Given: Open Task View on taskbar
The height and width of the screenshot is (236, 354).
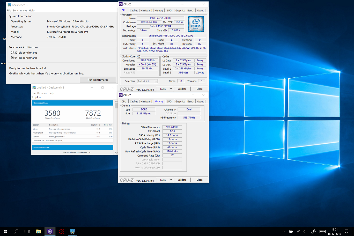Looking at the screenshot, I should [x=27, y=231].
